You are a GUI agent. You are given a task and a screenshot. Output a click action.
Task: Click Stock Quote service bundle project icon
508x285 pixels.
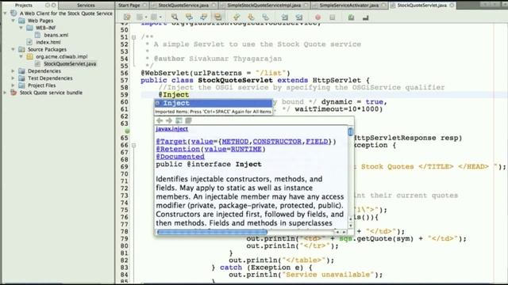[13, 93]
